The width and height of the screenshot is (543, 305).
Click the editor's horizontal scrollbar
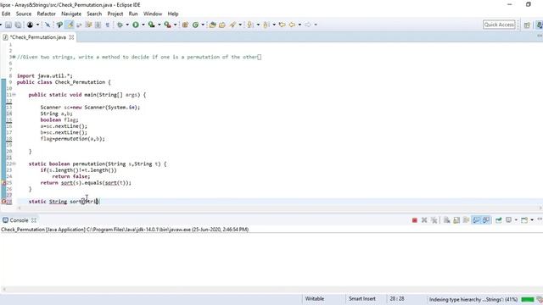[280, 208]
